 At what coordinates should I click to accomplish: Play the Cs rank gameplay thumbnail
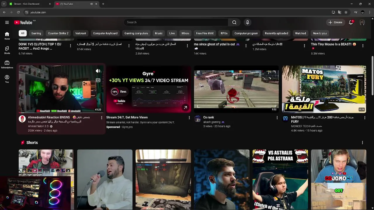(x=236, y=89)
